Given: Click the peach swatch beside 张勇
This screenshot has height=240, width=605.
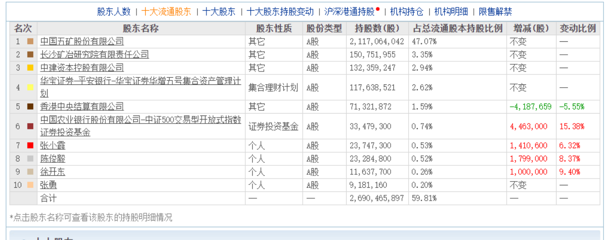Looking at the screenshot, I should 30,185.
